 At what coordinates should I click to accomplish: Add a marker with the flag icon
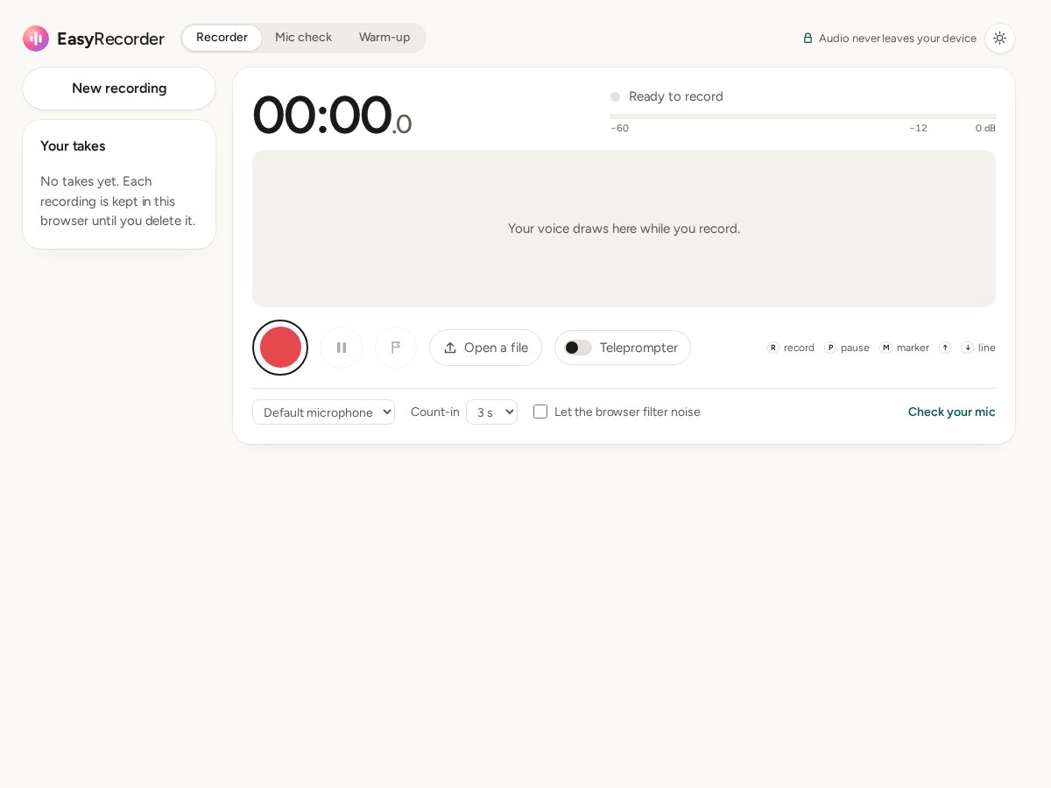point(396,348)
